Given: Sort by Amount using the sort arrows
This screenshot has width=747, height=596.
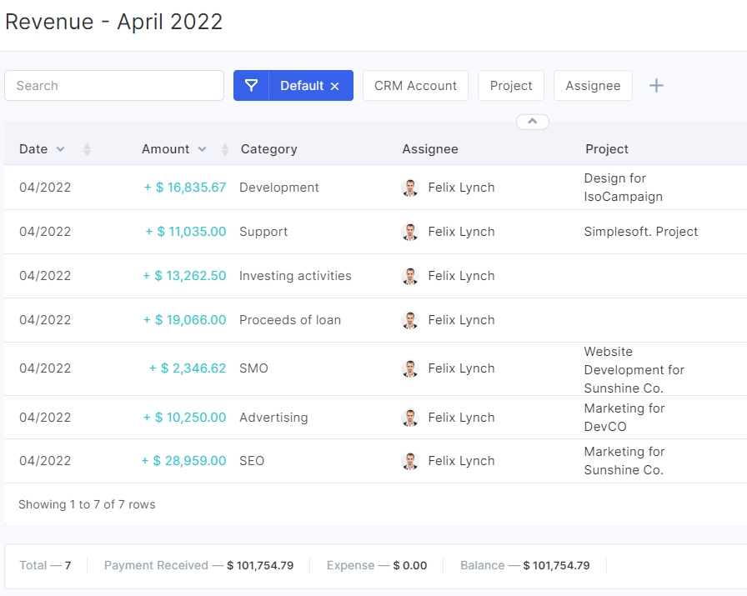Looking at the screenshot, I should tap(225, 149).
